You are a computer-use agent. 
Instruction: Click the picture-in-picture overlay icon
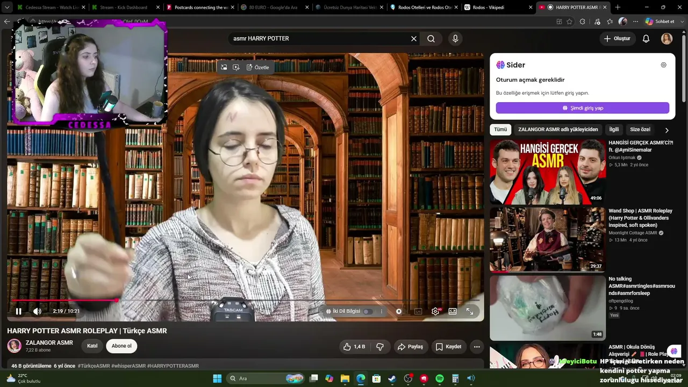224,67
